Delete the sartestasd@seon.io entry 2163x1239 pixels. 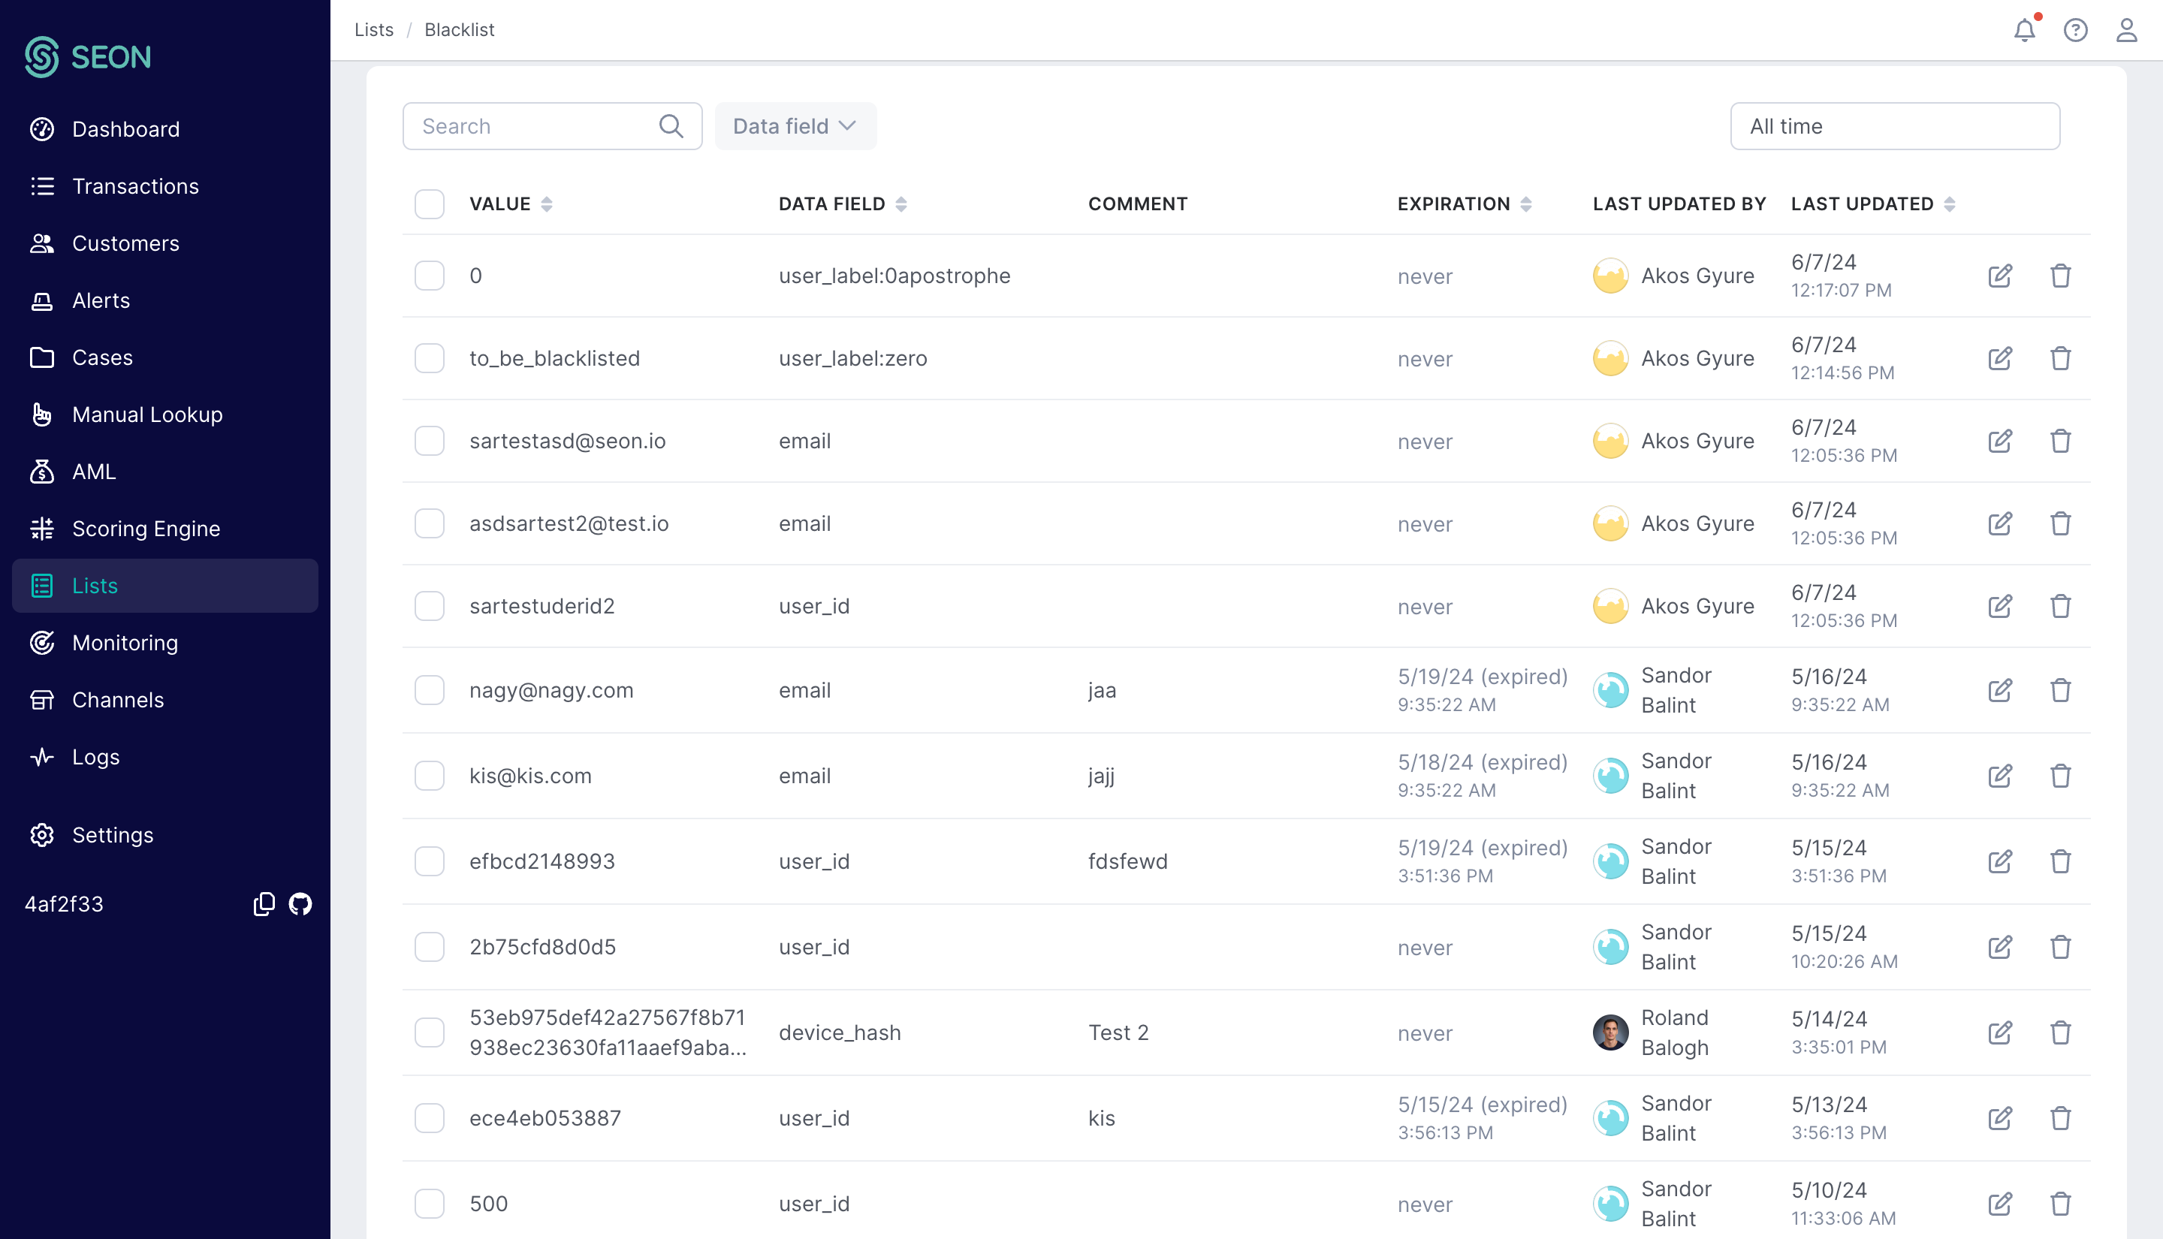(2060, 441)
